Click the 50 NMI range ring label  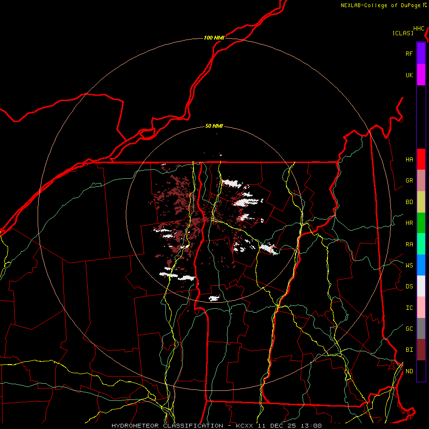click(x=214, y=126)
